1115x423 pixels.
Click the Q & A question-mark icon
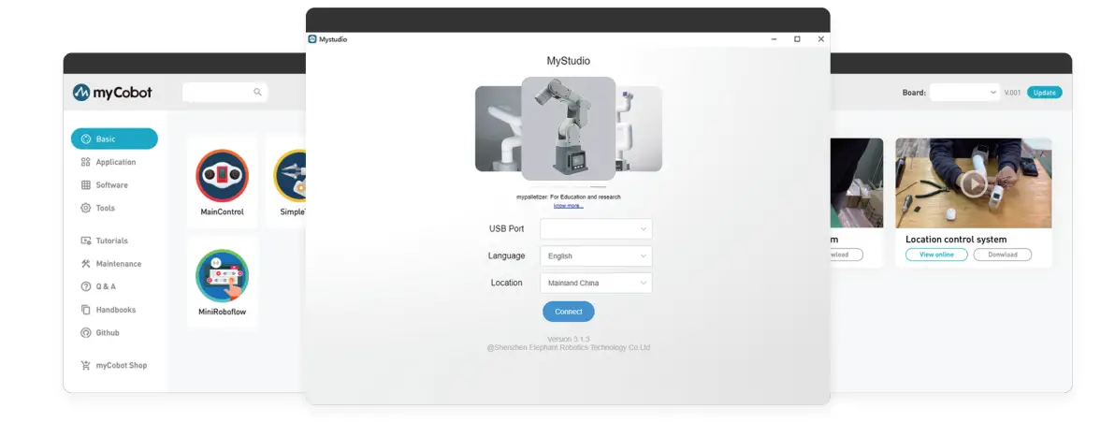(x=86, y=286)
